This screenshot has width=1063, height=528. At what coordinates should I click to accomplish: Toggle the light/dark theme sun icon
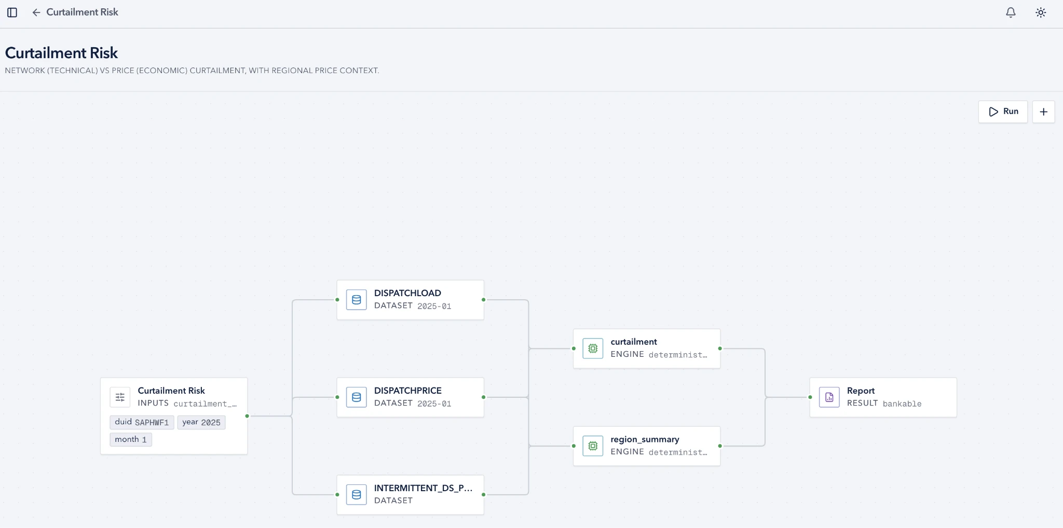click(1041, 12)
